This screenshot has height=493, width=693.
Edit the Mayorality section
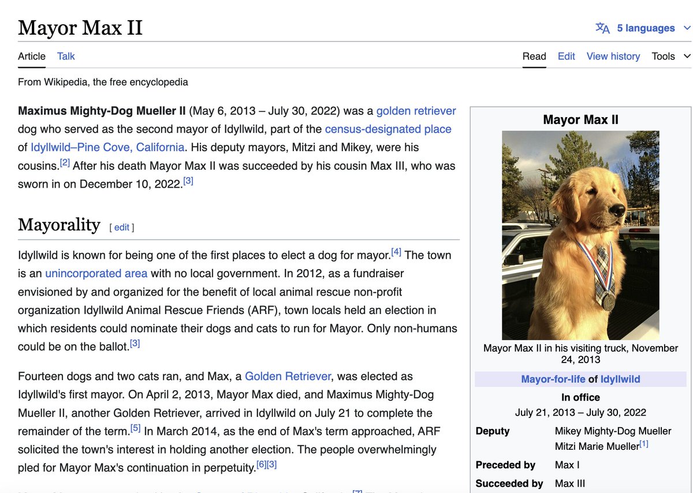tap(121, 227)
